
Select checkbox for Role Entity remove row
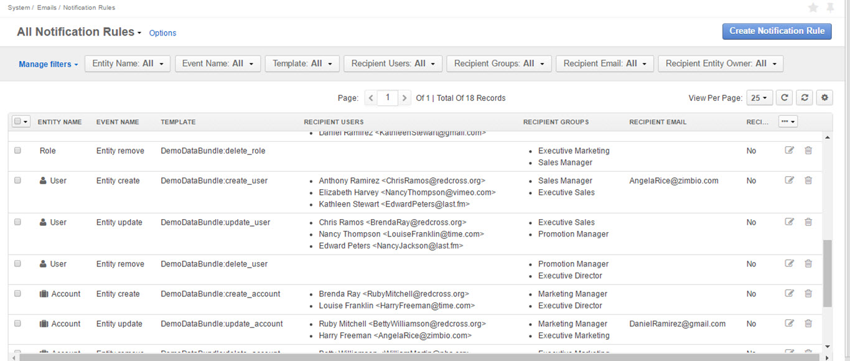(17, 151)
